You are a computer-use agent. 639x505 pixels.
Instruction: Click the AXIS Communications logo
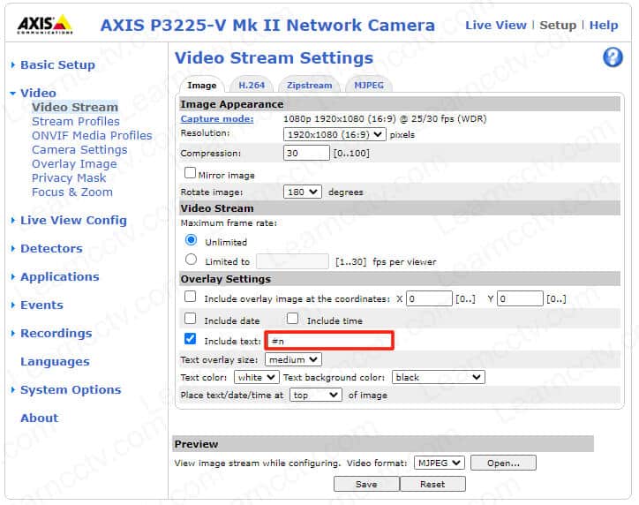click(44, 24)
